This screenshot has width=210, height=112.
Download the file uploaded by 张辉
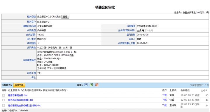tap(164, 100)
